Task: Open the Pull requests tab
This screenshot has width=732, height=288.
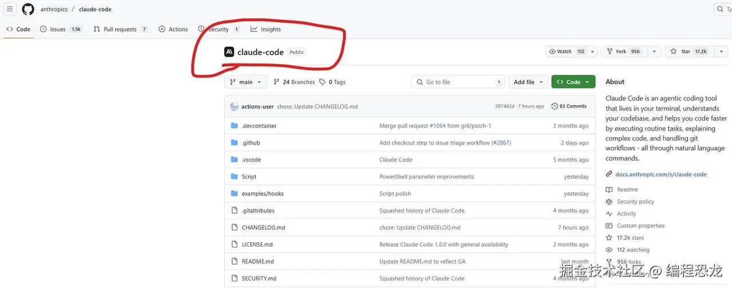Action: 121,29
